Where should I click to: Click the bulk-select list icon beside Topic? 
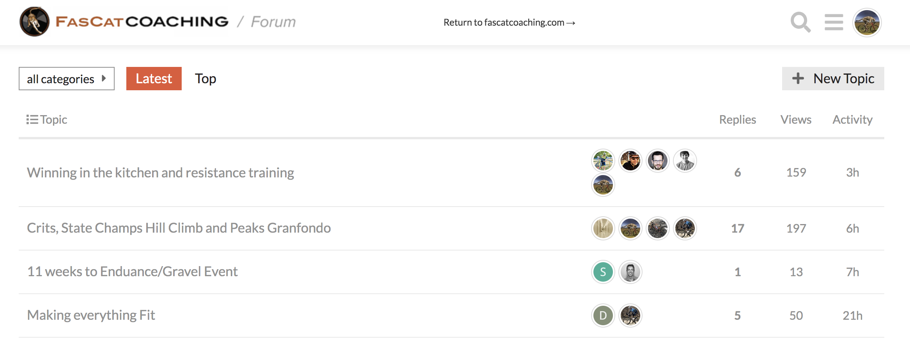click(x=32, y=119)
